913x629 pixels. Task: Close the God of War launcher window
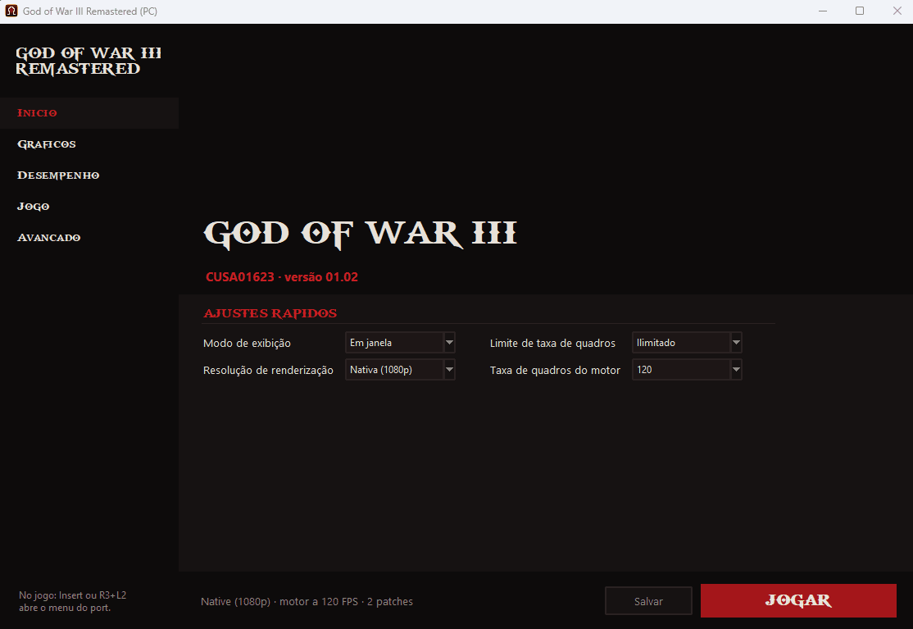click(897, 11)
